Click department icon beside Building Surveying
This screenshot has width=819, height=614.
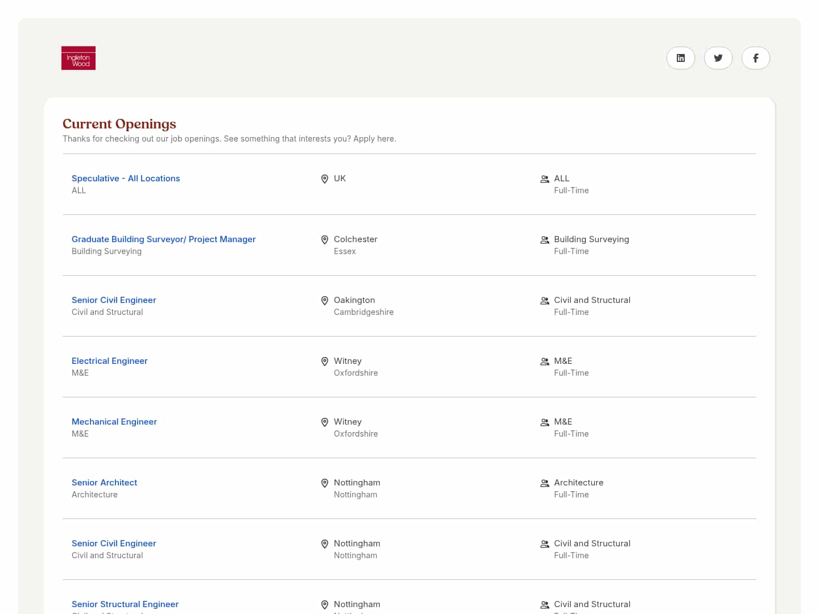coord(544,240)
